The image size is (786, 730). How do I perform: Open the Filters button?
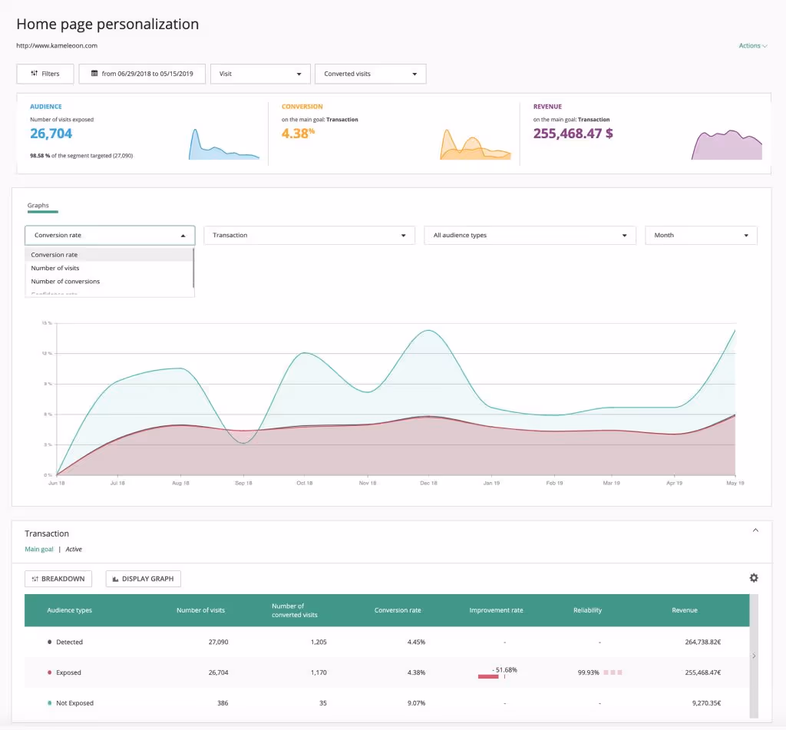coord(45,74)
